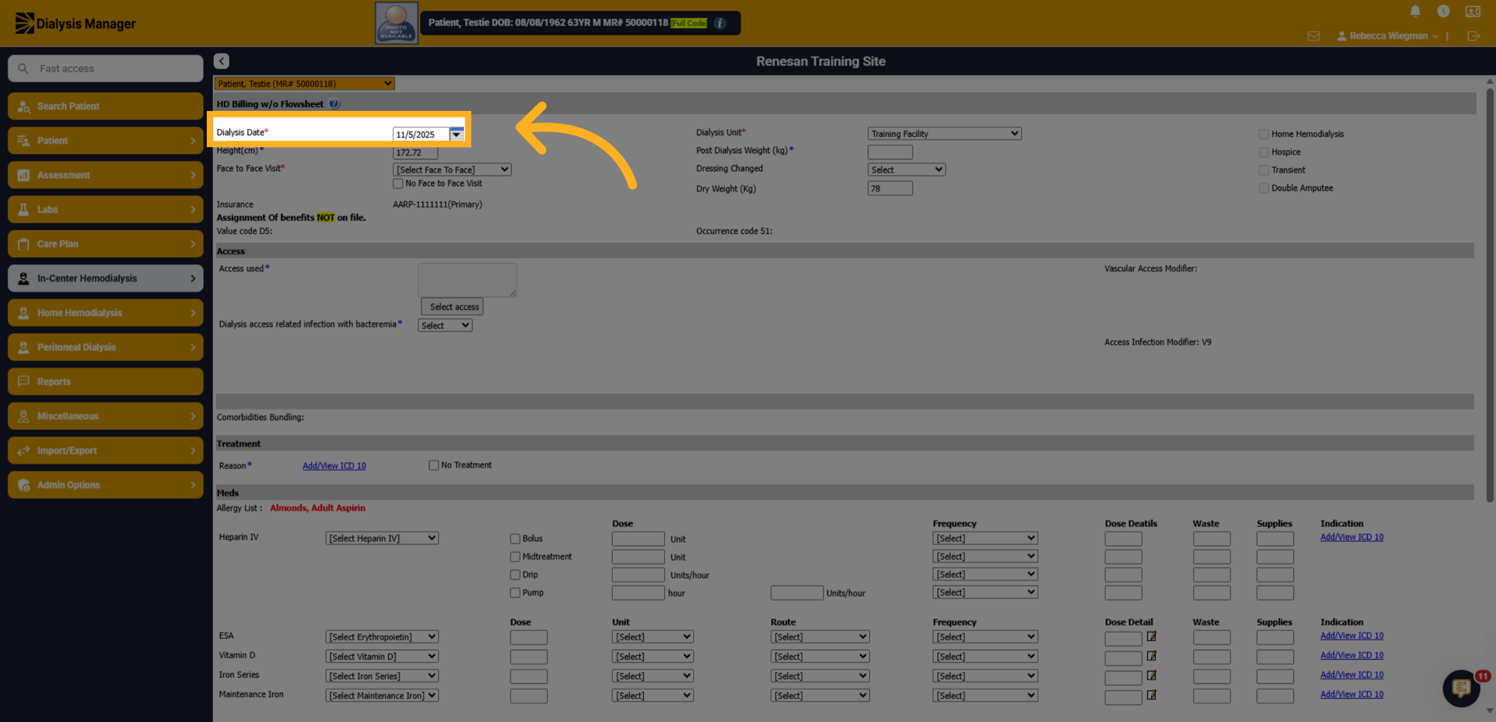Open the contact card icon in header

[1473, 11]
